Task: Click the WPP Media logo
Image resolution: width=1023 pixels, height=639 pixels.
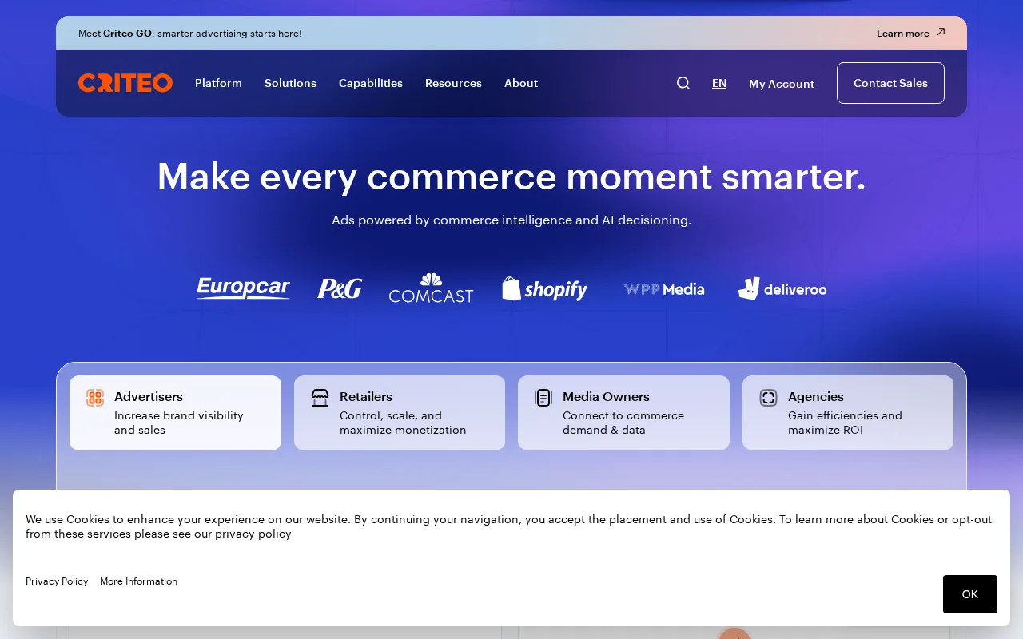Action: tap(664, 289)
